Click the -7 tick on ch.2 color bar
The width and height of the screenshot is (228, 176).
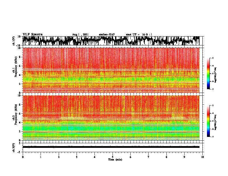tap(212, 137)
